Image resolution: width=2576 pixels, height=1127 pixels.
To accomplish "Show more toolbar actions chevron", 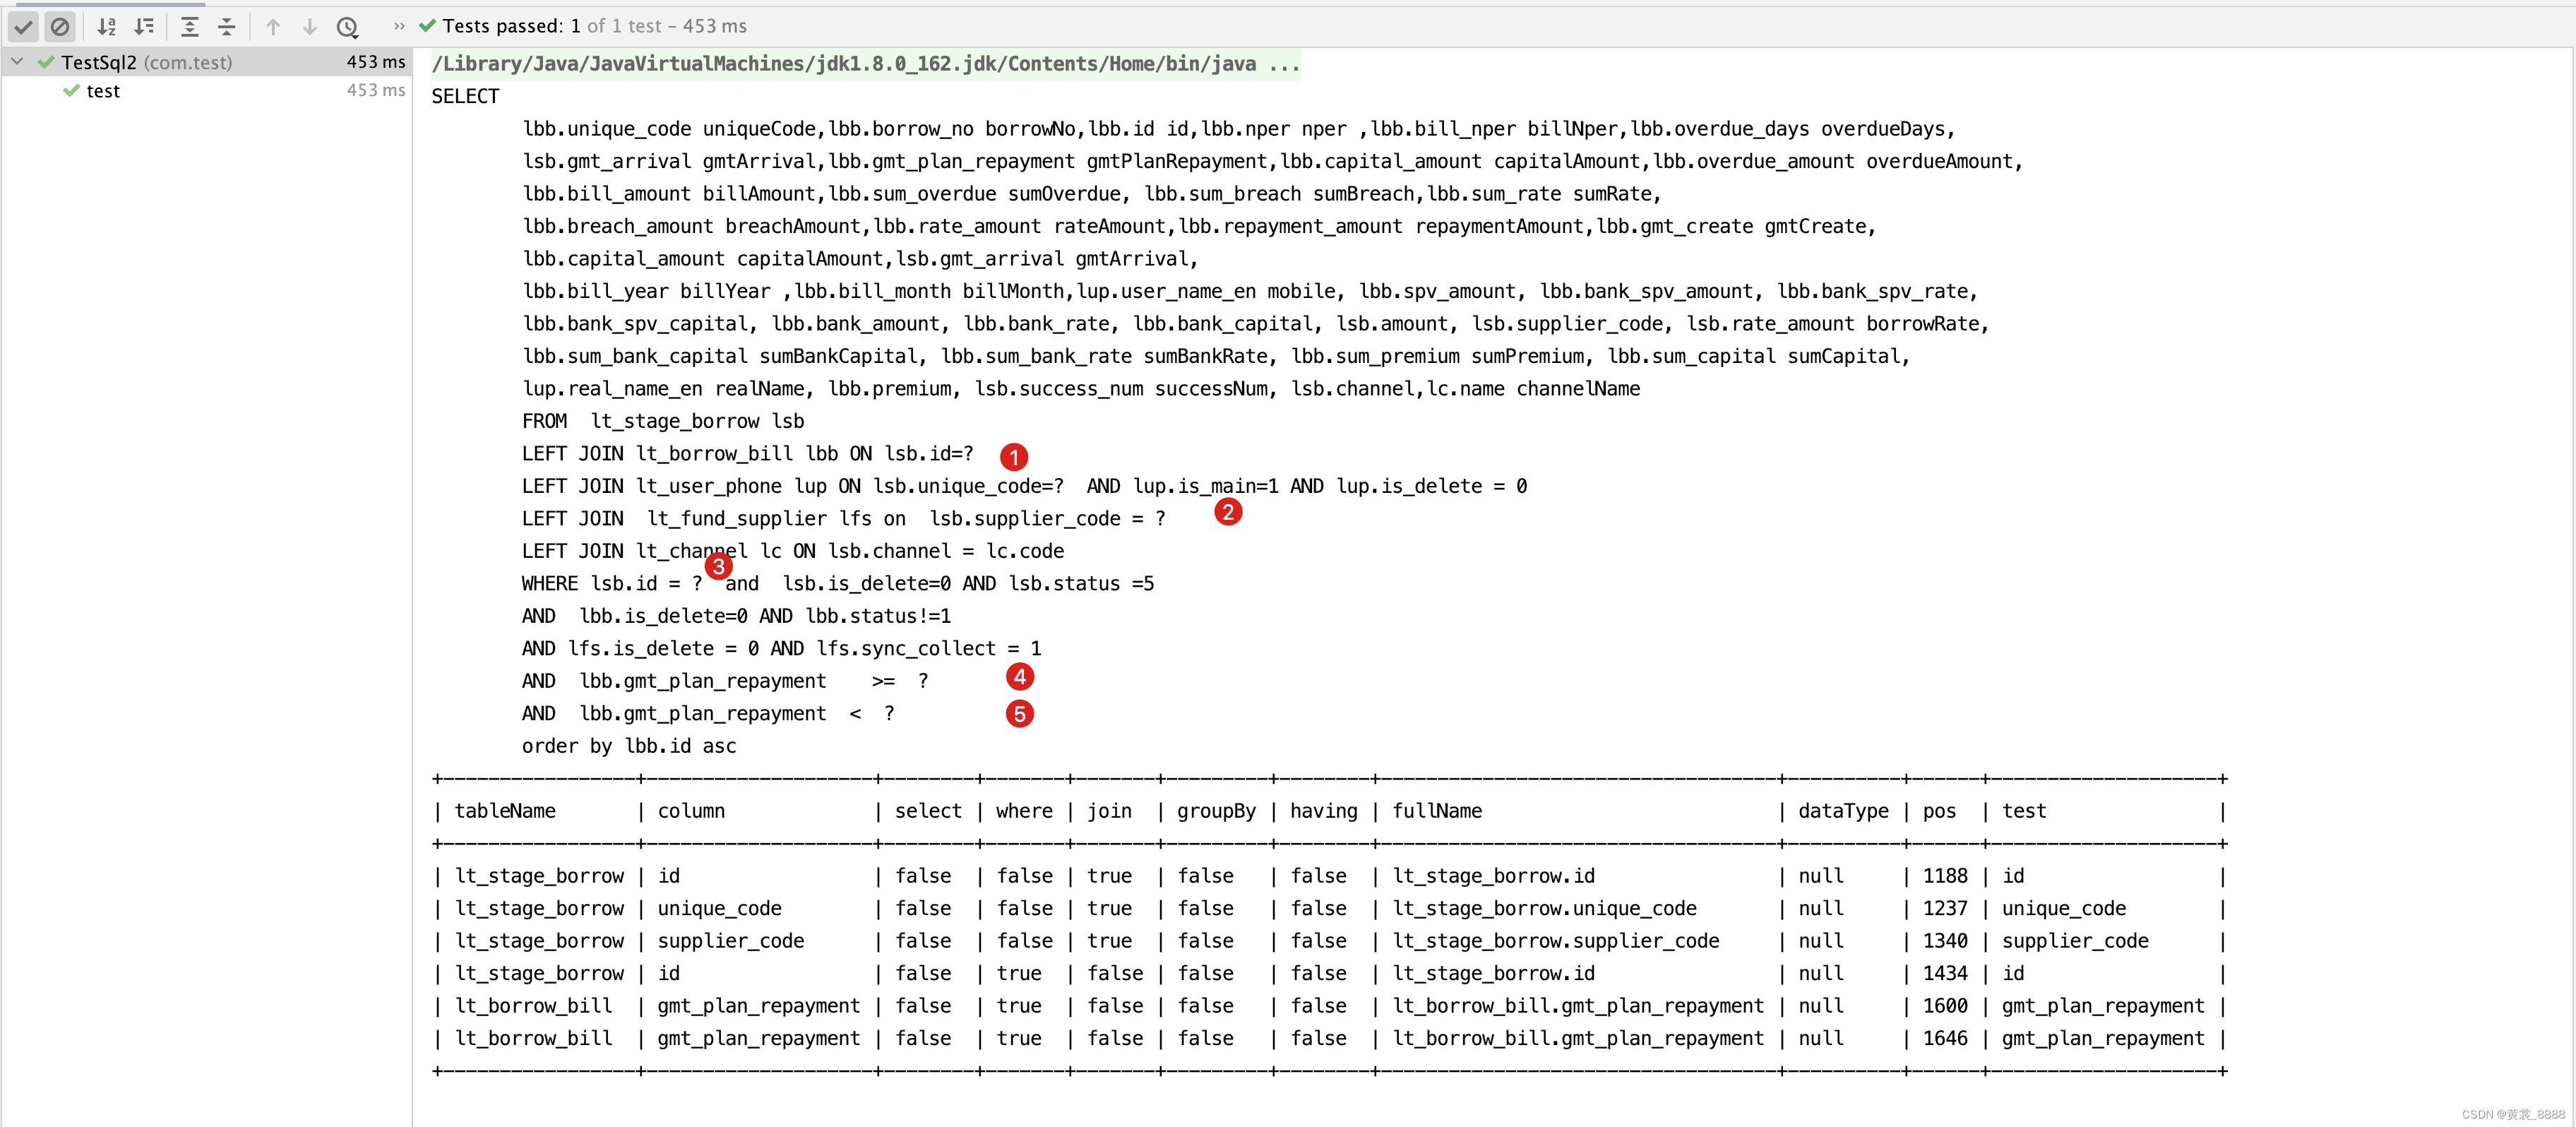I will coord(399,26).
